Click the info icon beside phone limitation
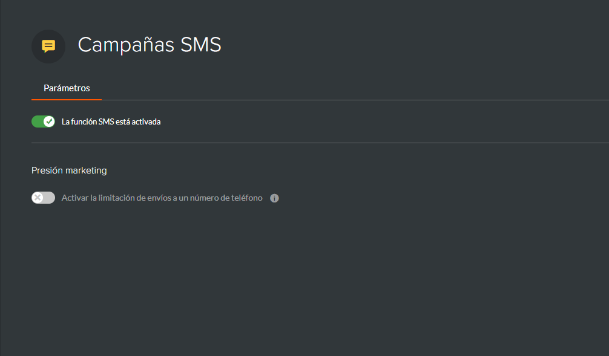 pos(274,198)
